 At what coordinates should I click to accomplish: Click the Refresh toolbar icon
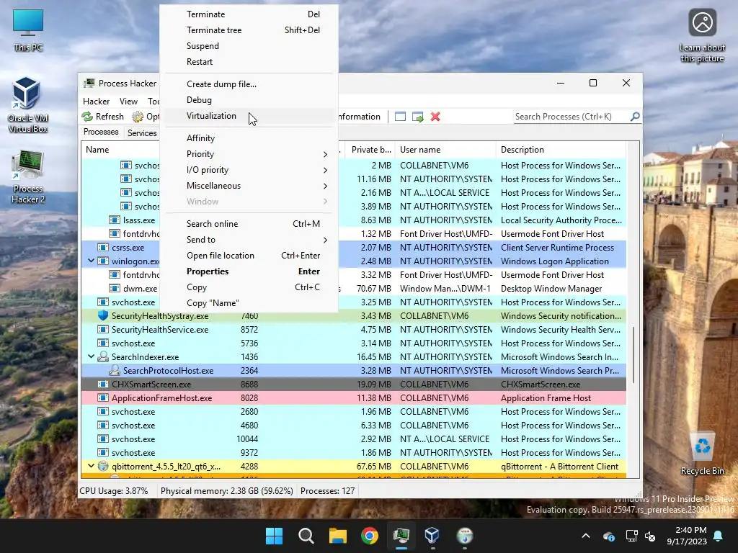point(87,117)
